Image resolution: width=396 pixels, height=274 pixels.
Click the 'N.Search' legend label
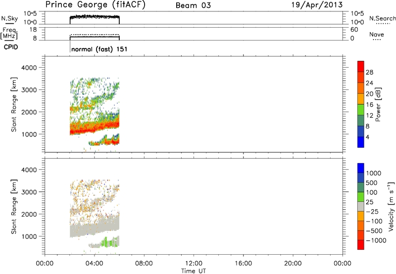pos(382,18)
